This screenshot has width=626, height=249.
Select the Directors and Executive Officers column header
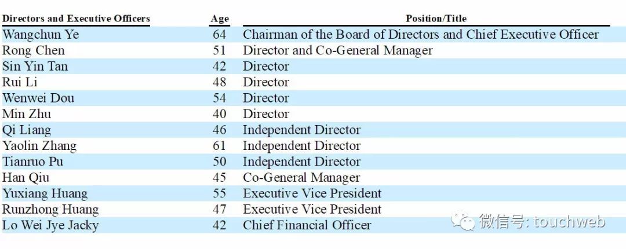click(x=76, y=19)
